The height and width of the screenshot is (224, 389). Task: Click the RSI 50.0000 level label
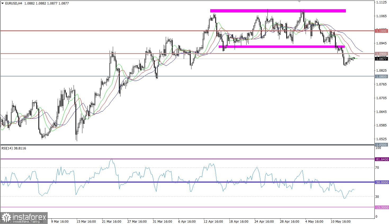pos(382,182)
